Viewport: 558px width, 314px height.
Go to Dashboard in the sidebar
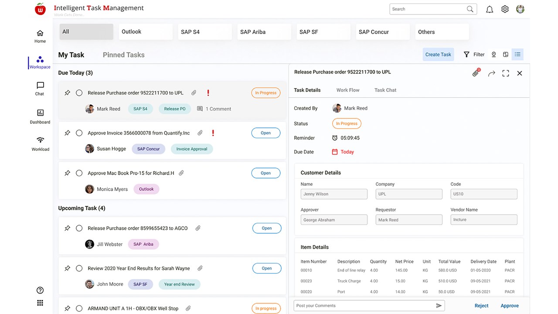pos(40,116)
